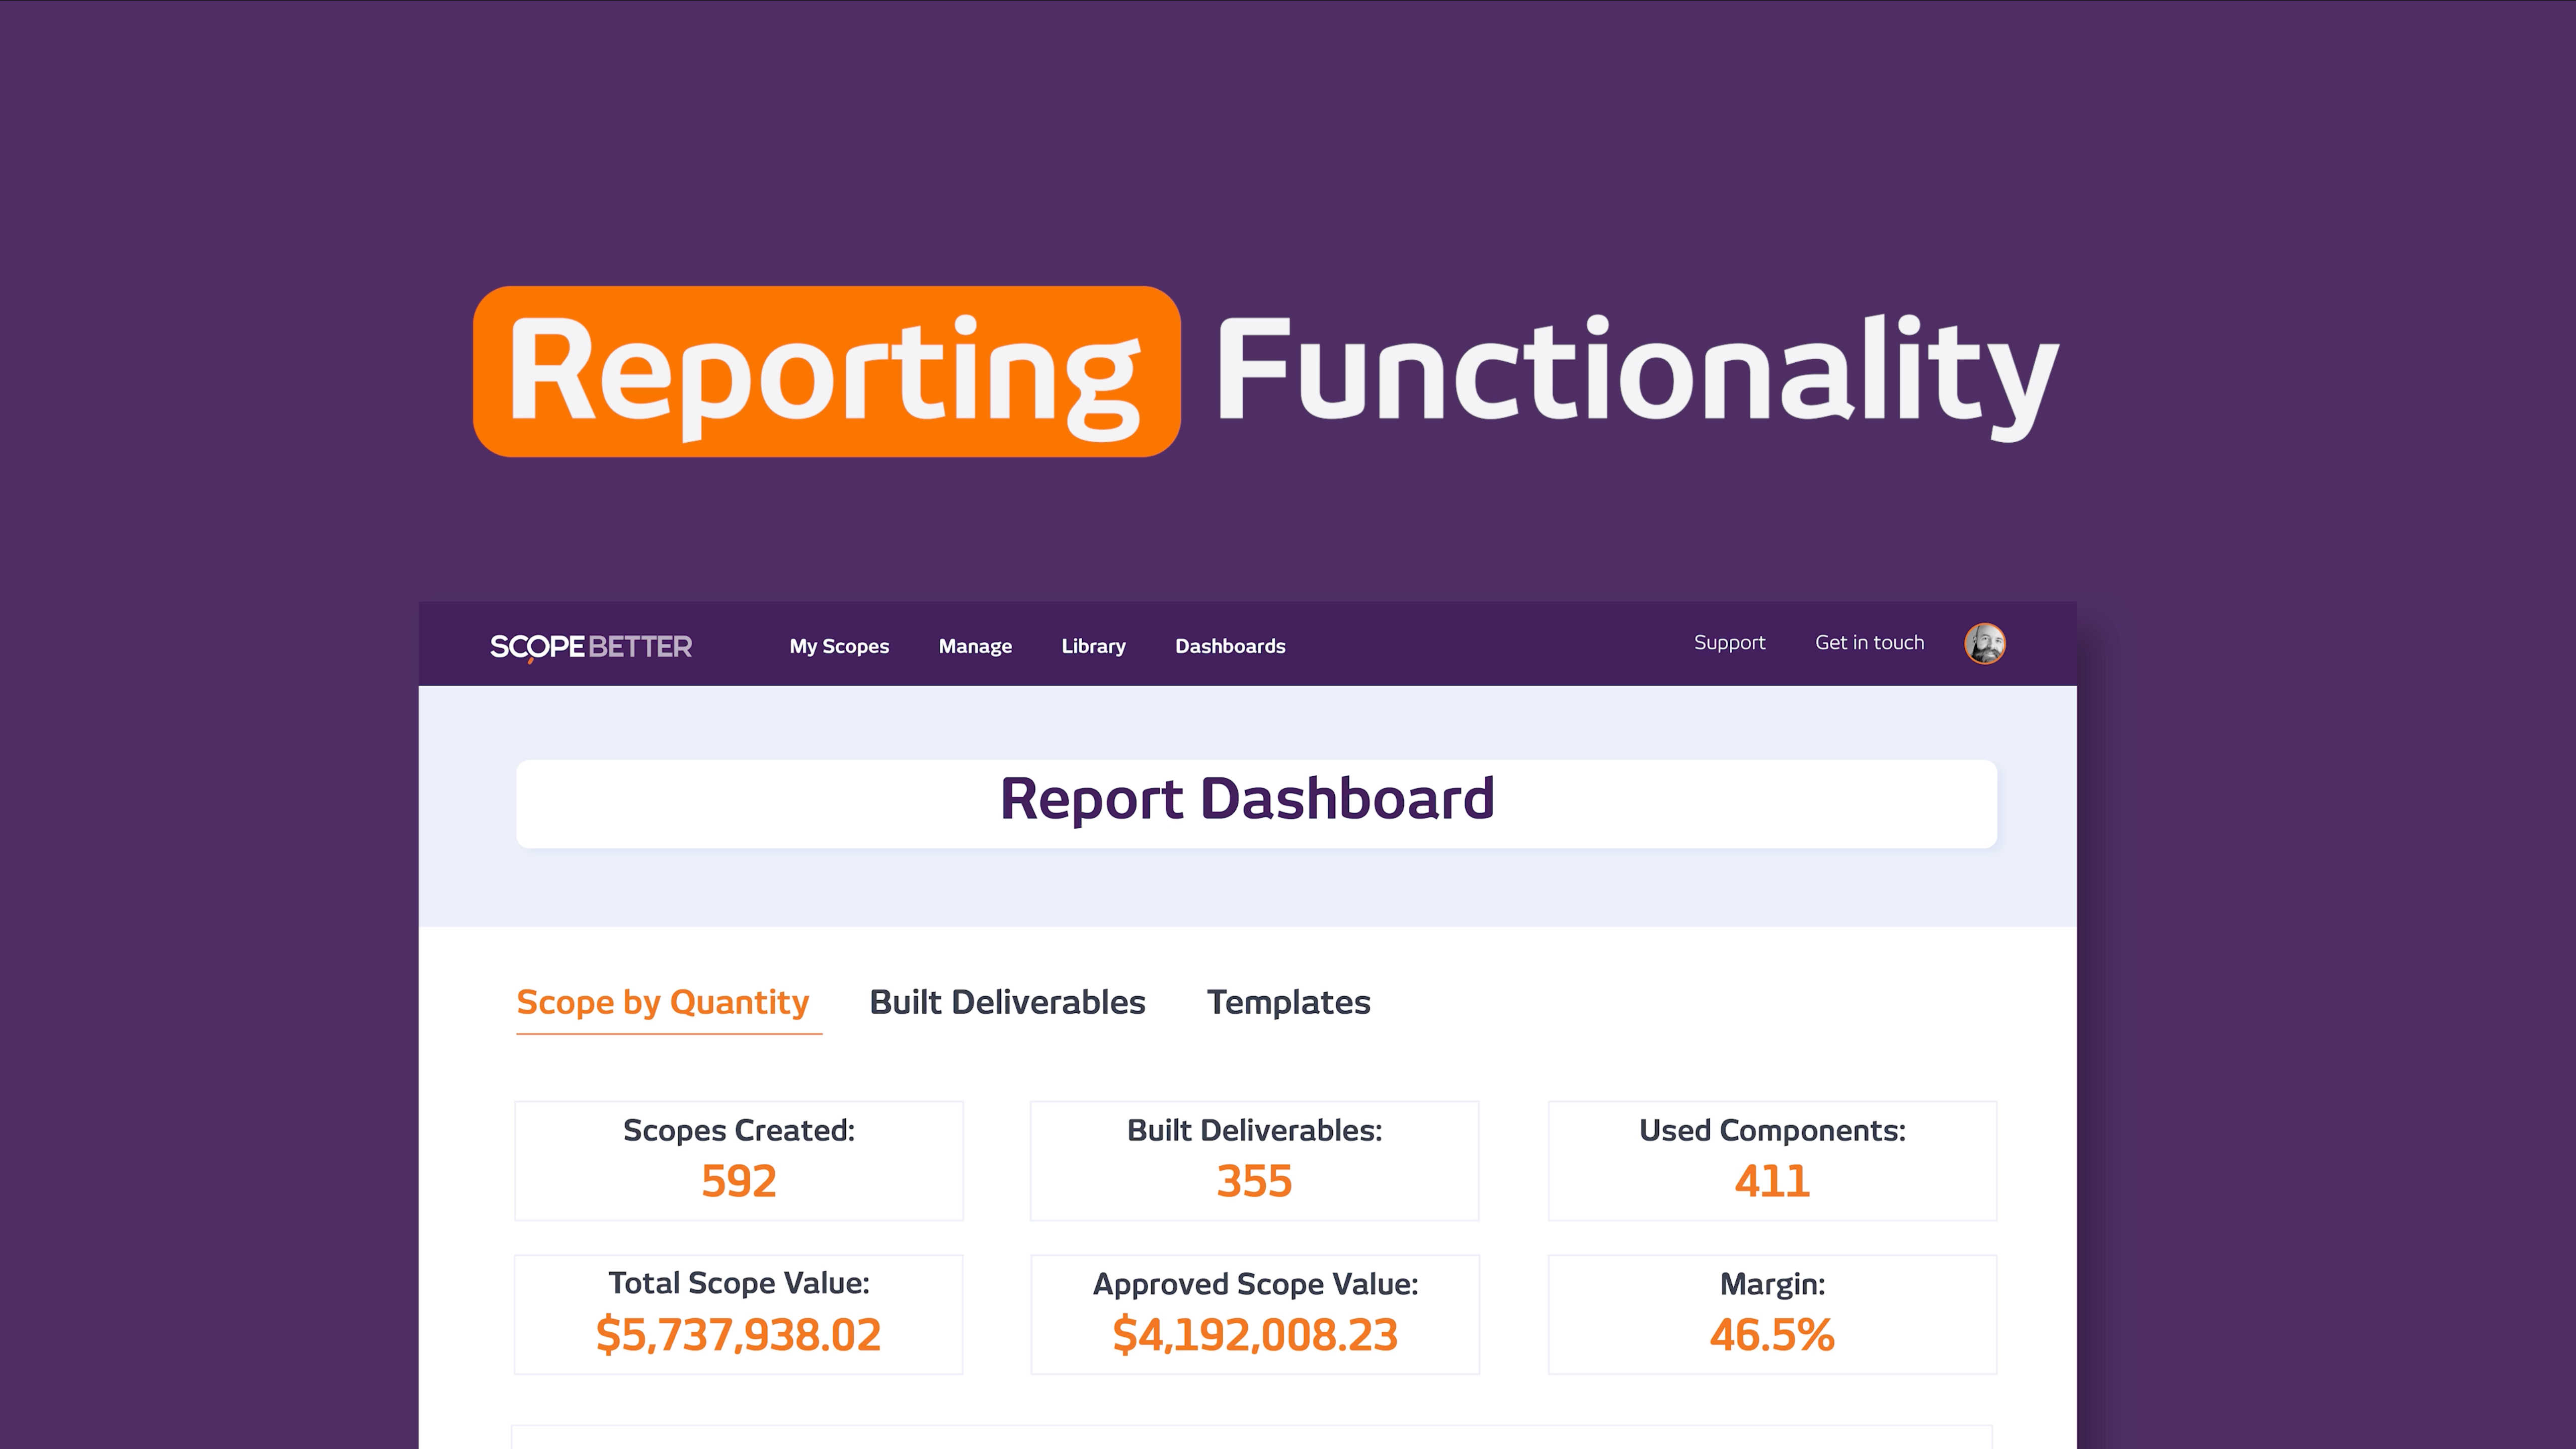This screenshot has height=1449, width=2576.
Task: Click the Margin 46.5% card
Action: coord(1771,1314)
